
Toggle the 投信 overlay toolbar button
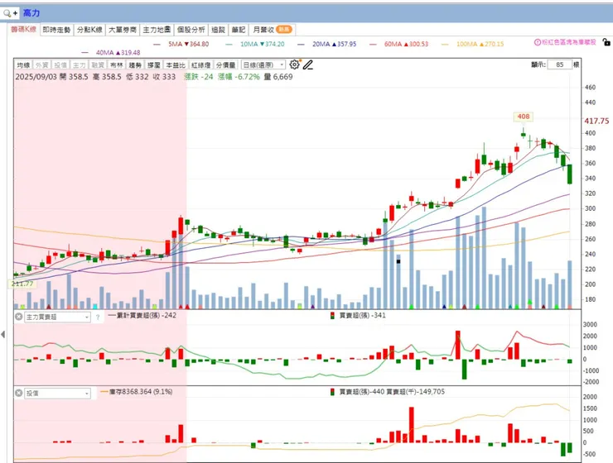click(x=60, y=64)
